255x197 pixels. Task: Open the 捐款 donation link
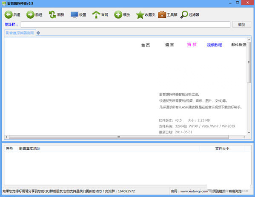coord(192,45)
